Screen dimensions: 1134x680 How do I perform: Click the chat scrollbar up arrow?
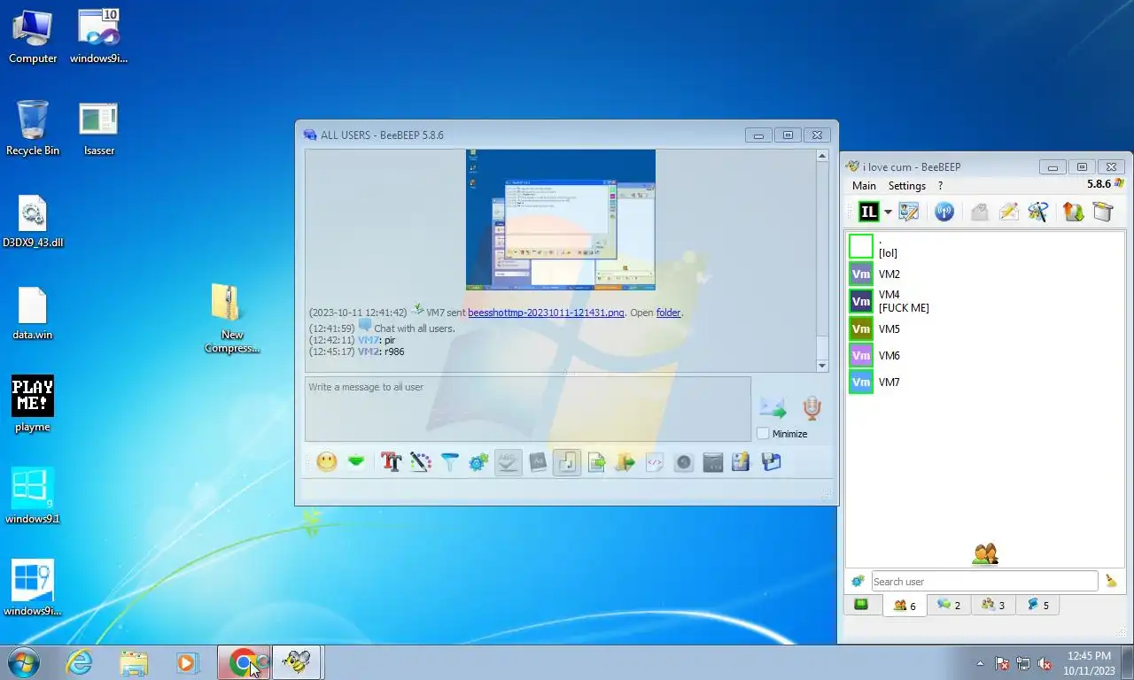(x=822, y=156)
